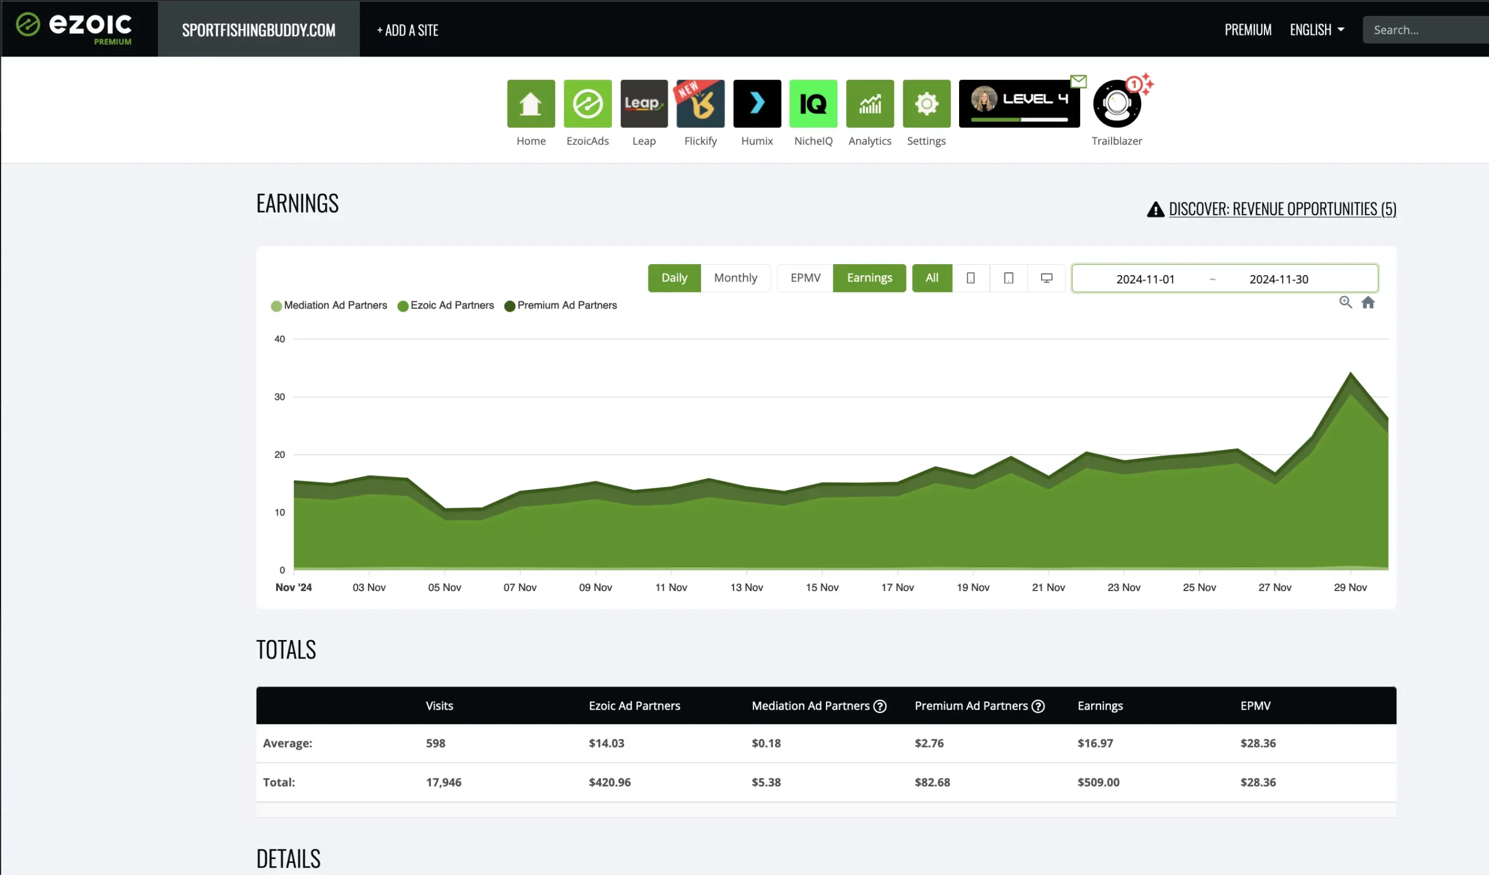Switch chart to Monthly view
1489x875 pixels.
[x=736, y=278]
